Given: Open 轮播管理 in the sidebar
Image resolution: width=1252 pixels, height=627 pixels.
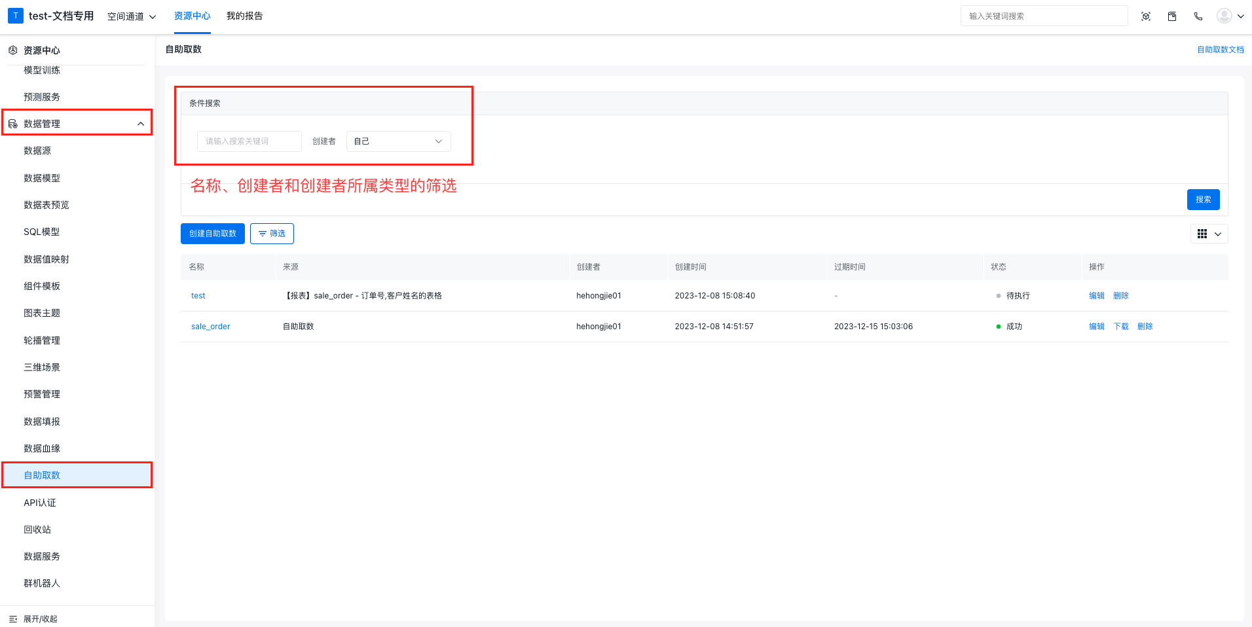Looking at the screenshot, I should tap(42, 340).
